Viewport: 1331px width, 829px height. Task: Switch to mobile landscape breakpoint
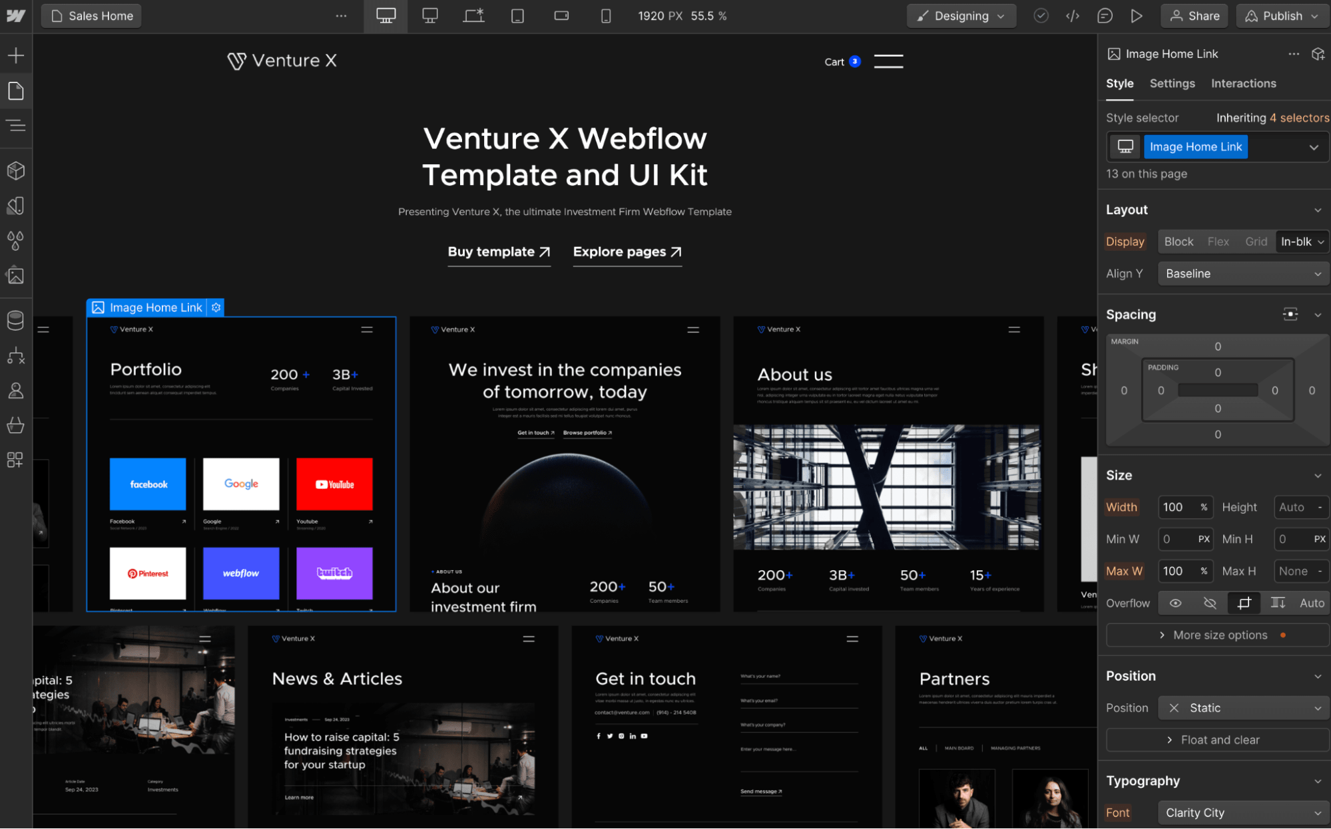[561, 16]
